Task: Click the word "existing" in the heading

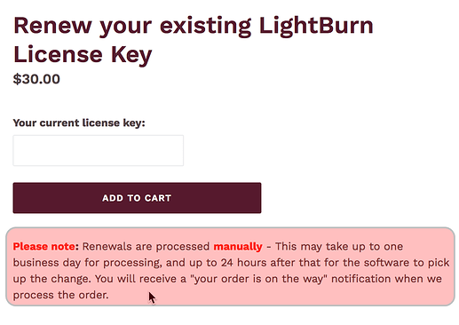Action: 205,26
